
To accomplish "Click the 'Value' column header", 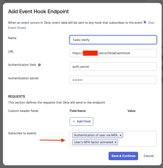I will click(131, 111).
